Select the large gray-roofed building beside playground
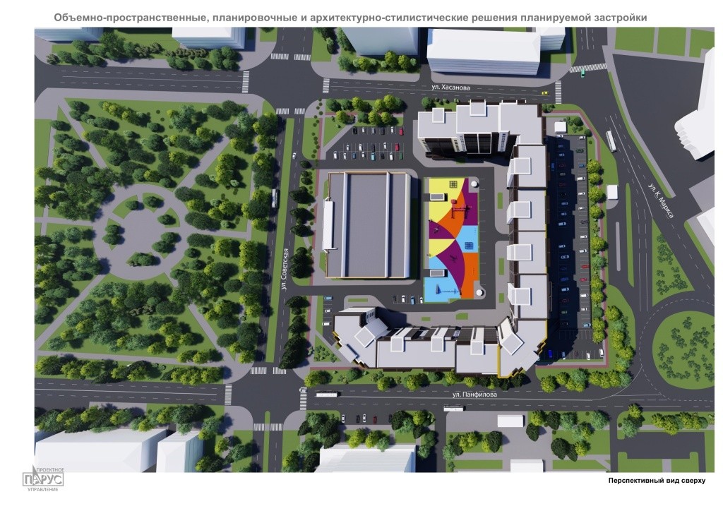This screenshot has width=723, height=511. pos(366,225)
